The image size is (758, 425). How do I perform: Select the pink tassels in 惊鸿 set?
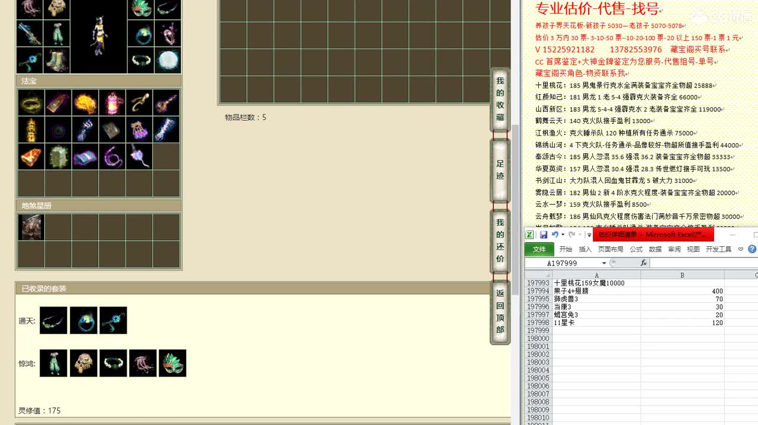[x=143, y=363]
